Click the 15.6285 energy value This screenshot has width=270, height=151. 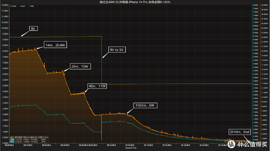(x=34, y=142)
